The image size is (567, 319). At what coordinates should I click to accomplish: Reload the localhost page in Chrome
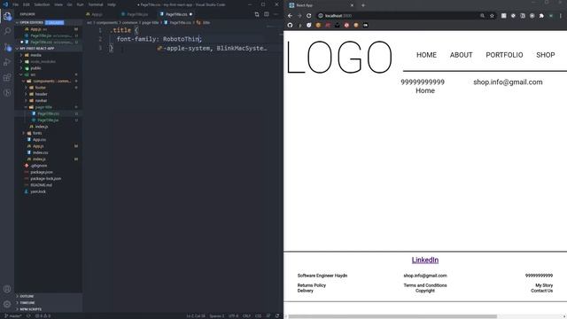pos(309,16)
